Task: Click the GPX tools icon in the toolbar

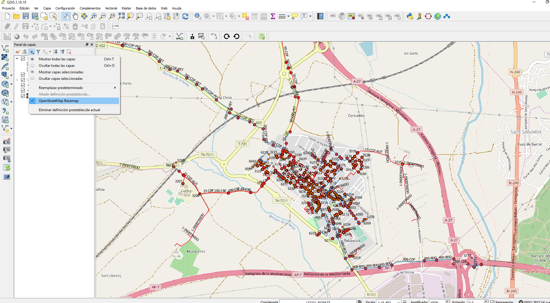Action: 179,36
